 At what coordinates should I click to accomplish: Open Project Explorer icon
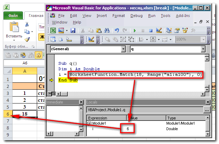(169, 30)
